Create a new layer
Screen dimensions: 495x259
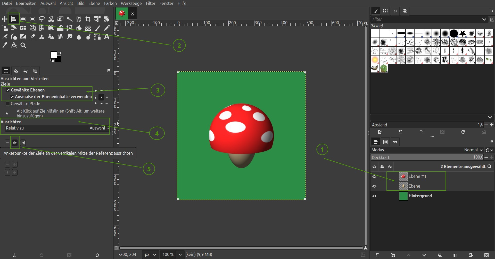tap(378, 255)
